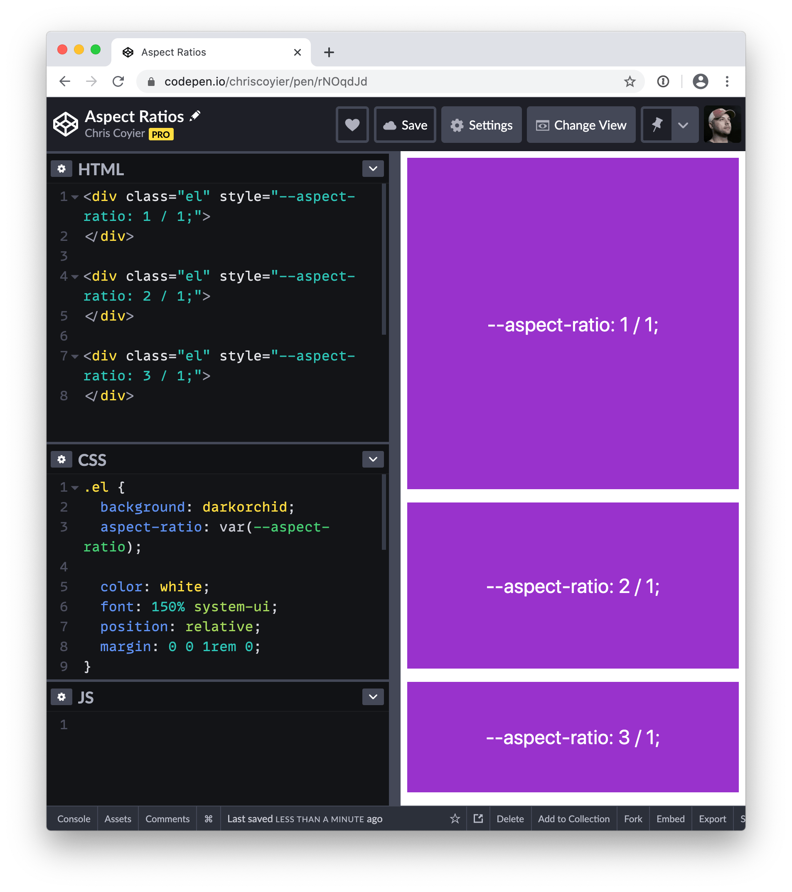Open the pinned items dropdown arrow
The height and width of the screenshot is (892, 792).
(683, 125)
